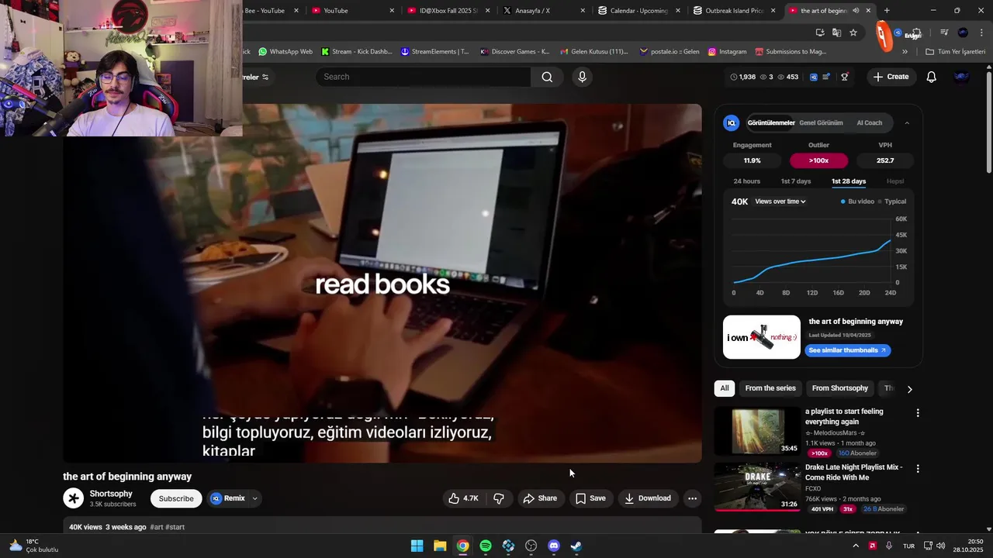This screenshot has width=993, height=558.
Task: Click the Share button
Action: point(540,498)
